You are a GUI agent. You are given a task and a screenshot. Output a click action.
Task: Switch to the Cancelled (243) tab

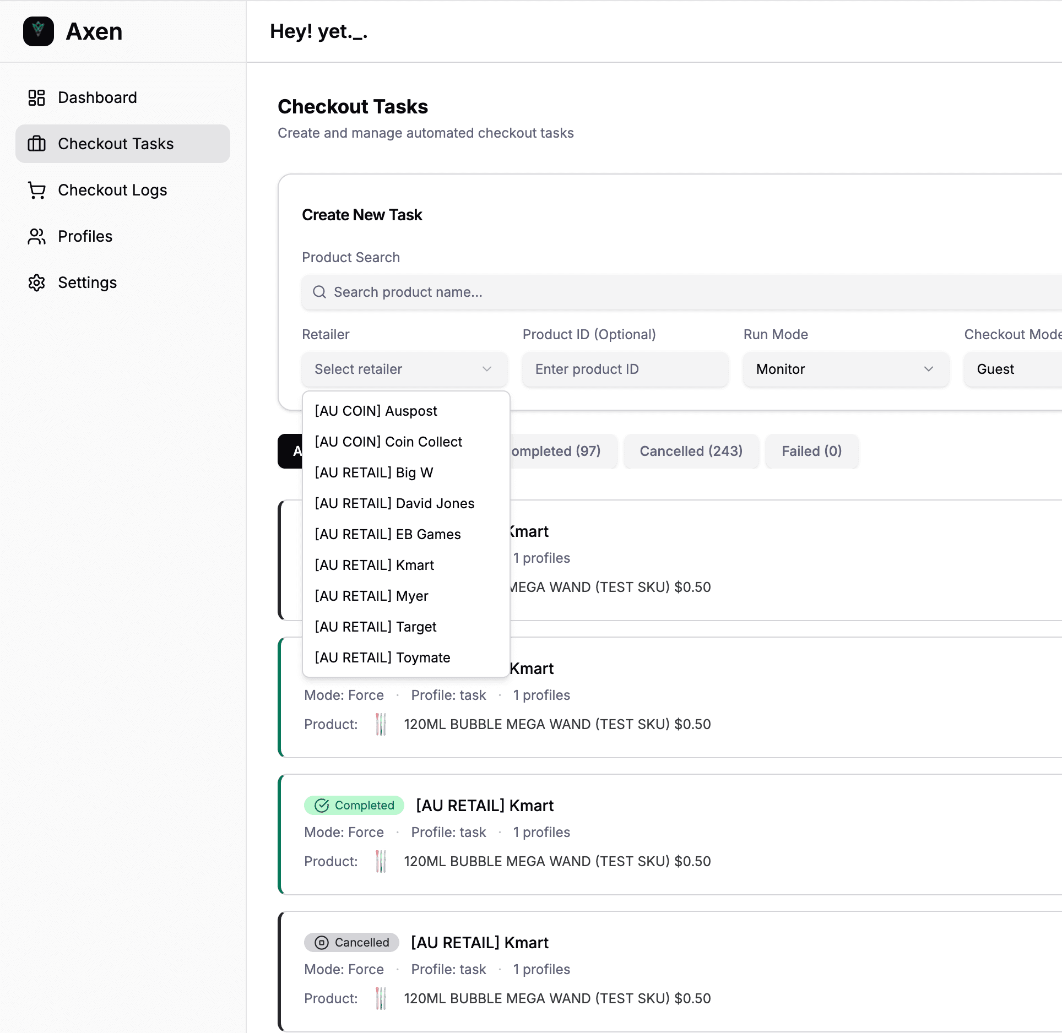coord(691,451)
